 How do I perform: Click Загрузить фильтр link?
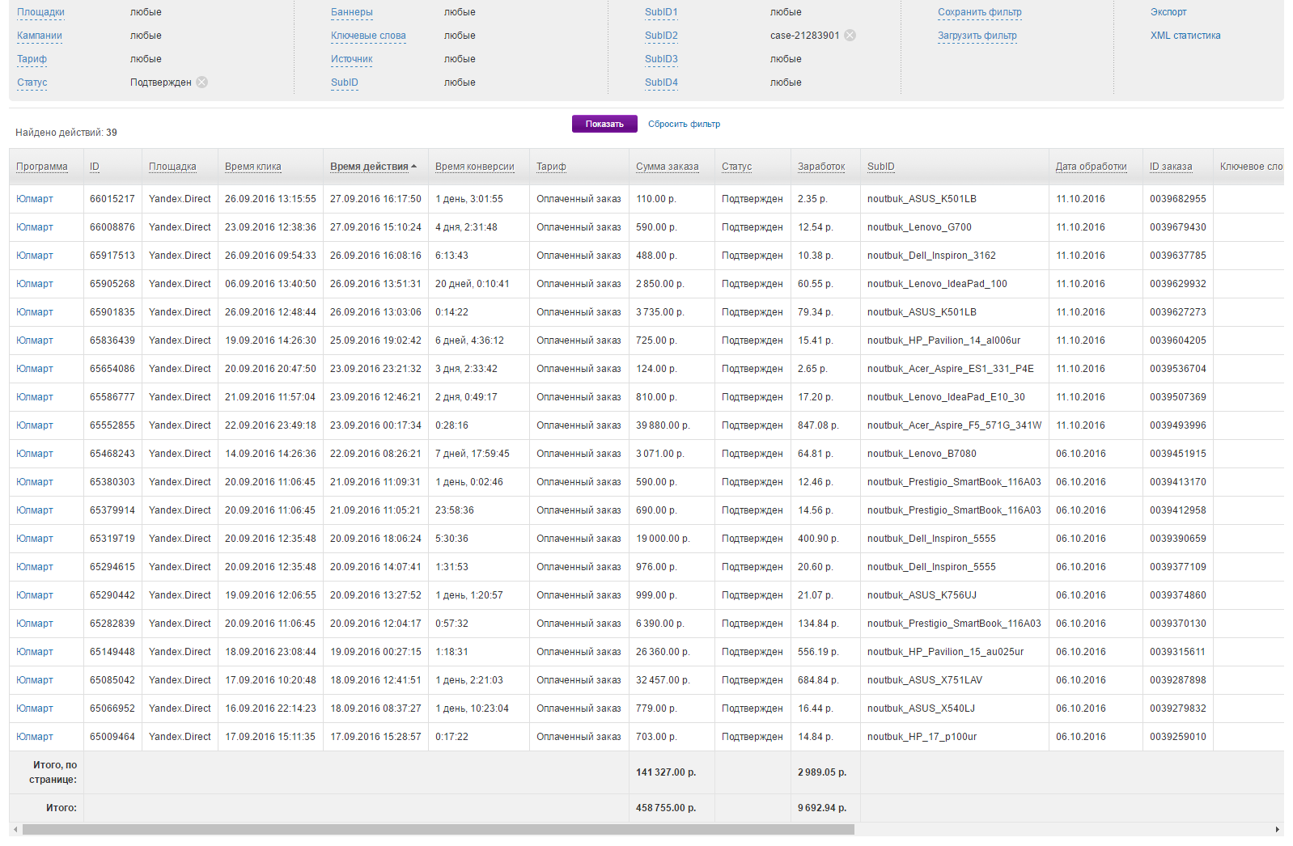[x=977, y=36]
